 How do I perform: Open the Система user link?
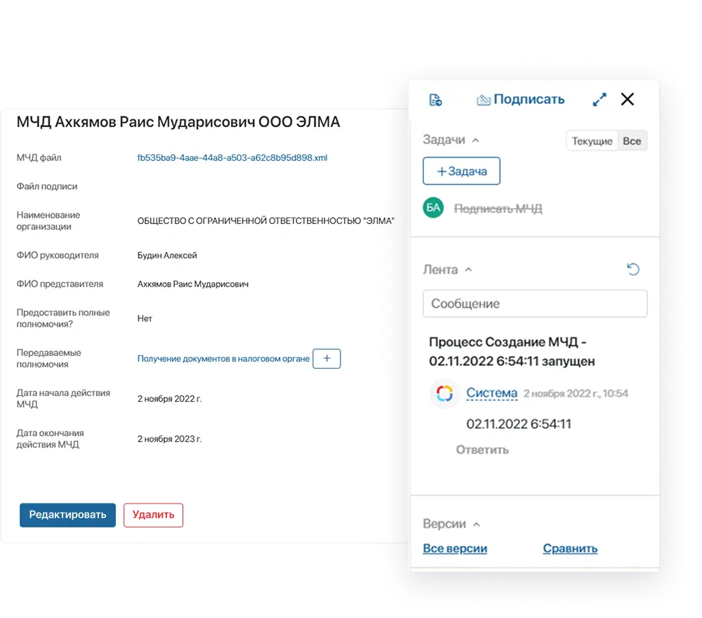coord(491,393)
